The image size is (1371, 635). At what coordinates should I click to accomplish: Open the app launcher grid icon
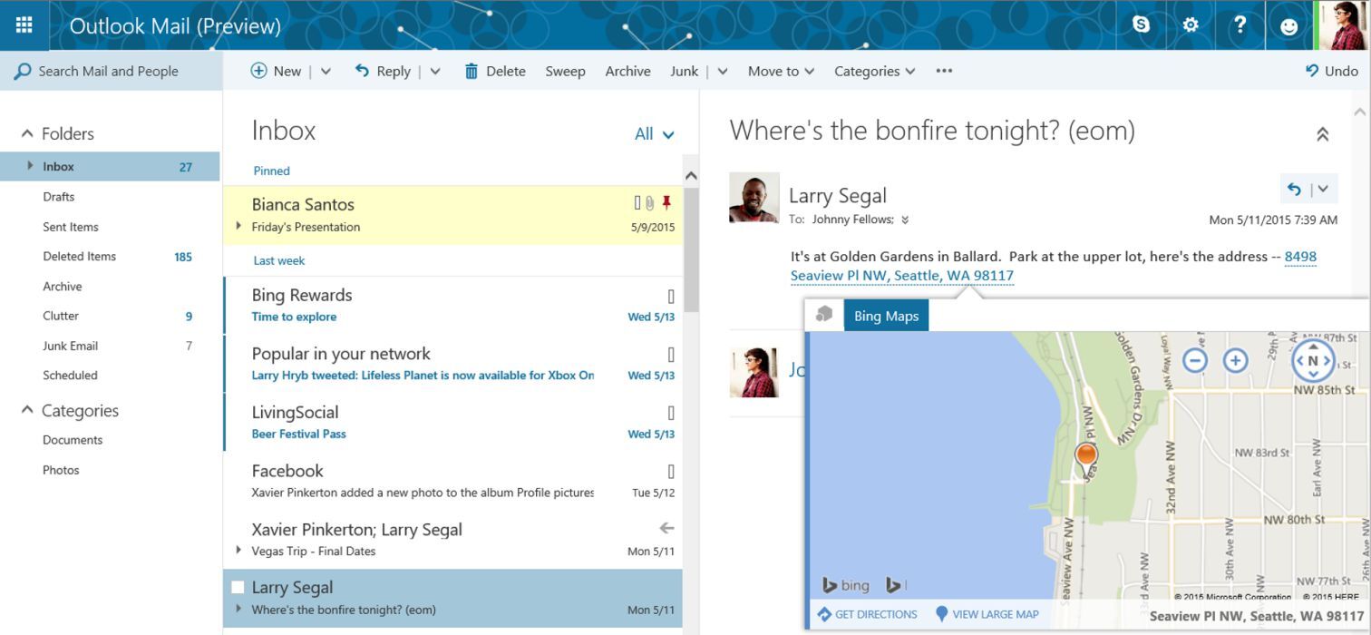point(24,24)
